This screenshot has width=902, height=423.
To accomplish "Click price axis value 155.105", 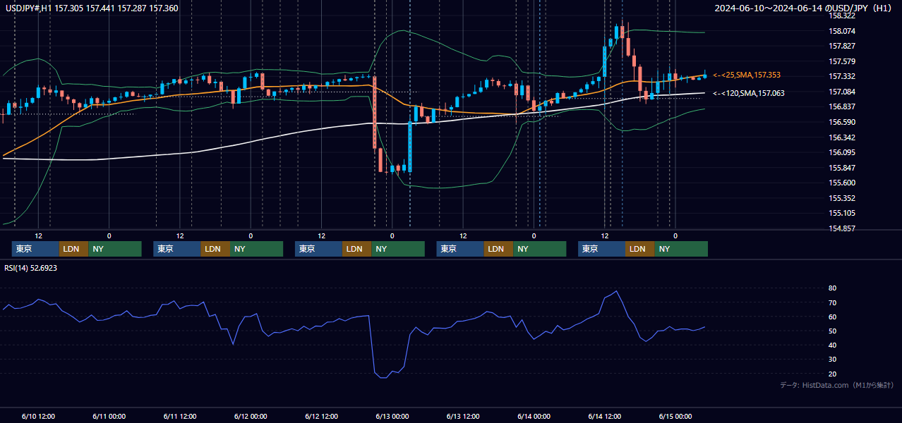I will (x=843, y=213).
